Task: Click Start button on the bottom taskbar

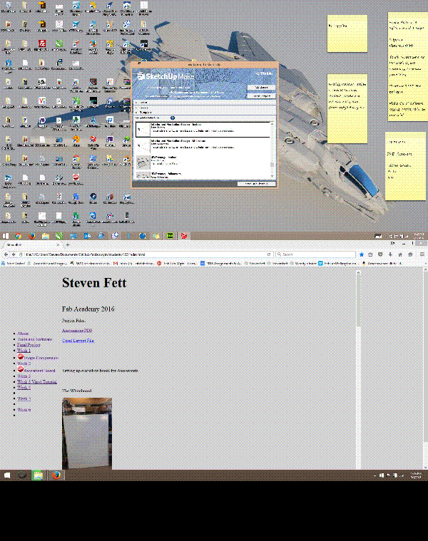Action: (7, 475)
